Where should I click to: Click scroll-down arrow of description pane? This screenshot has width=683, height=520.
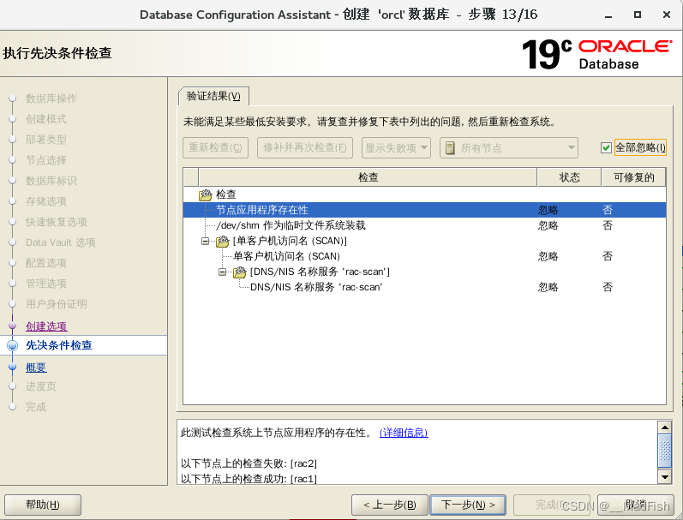coord(664,476)
